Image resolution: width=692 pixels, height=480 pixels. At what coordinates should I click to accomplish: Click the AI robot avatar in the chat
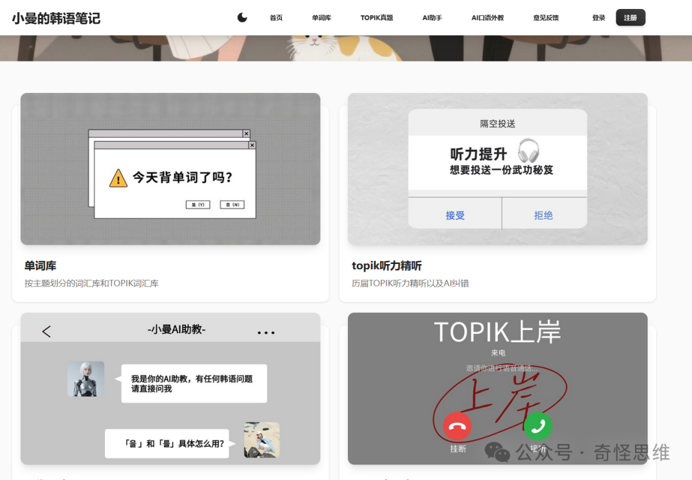point(86,379)
